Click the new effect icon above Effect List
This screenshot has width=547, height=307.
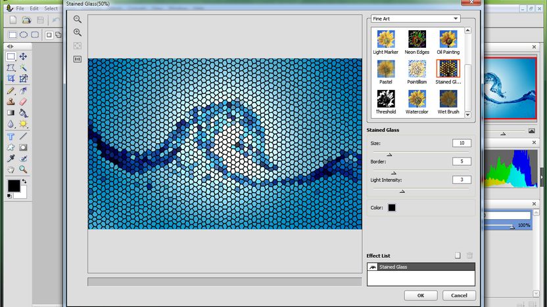click(x=458, y=255)
